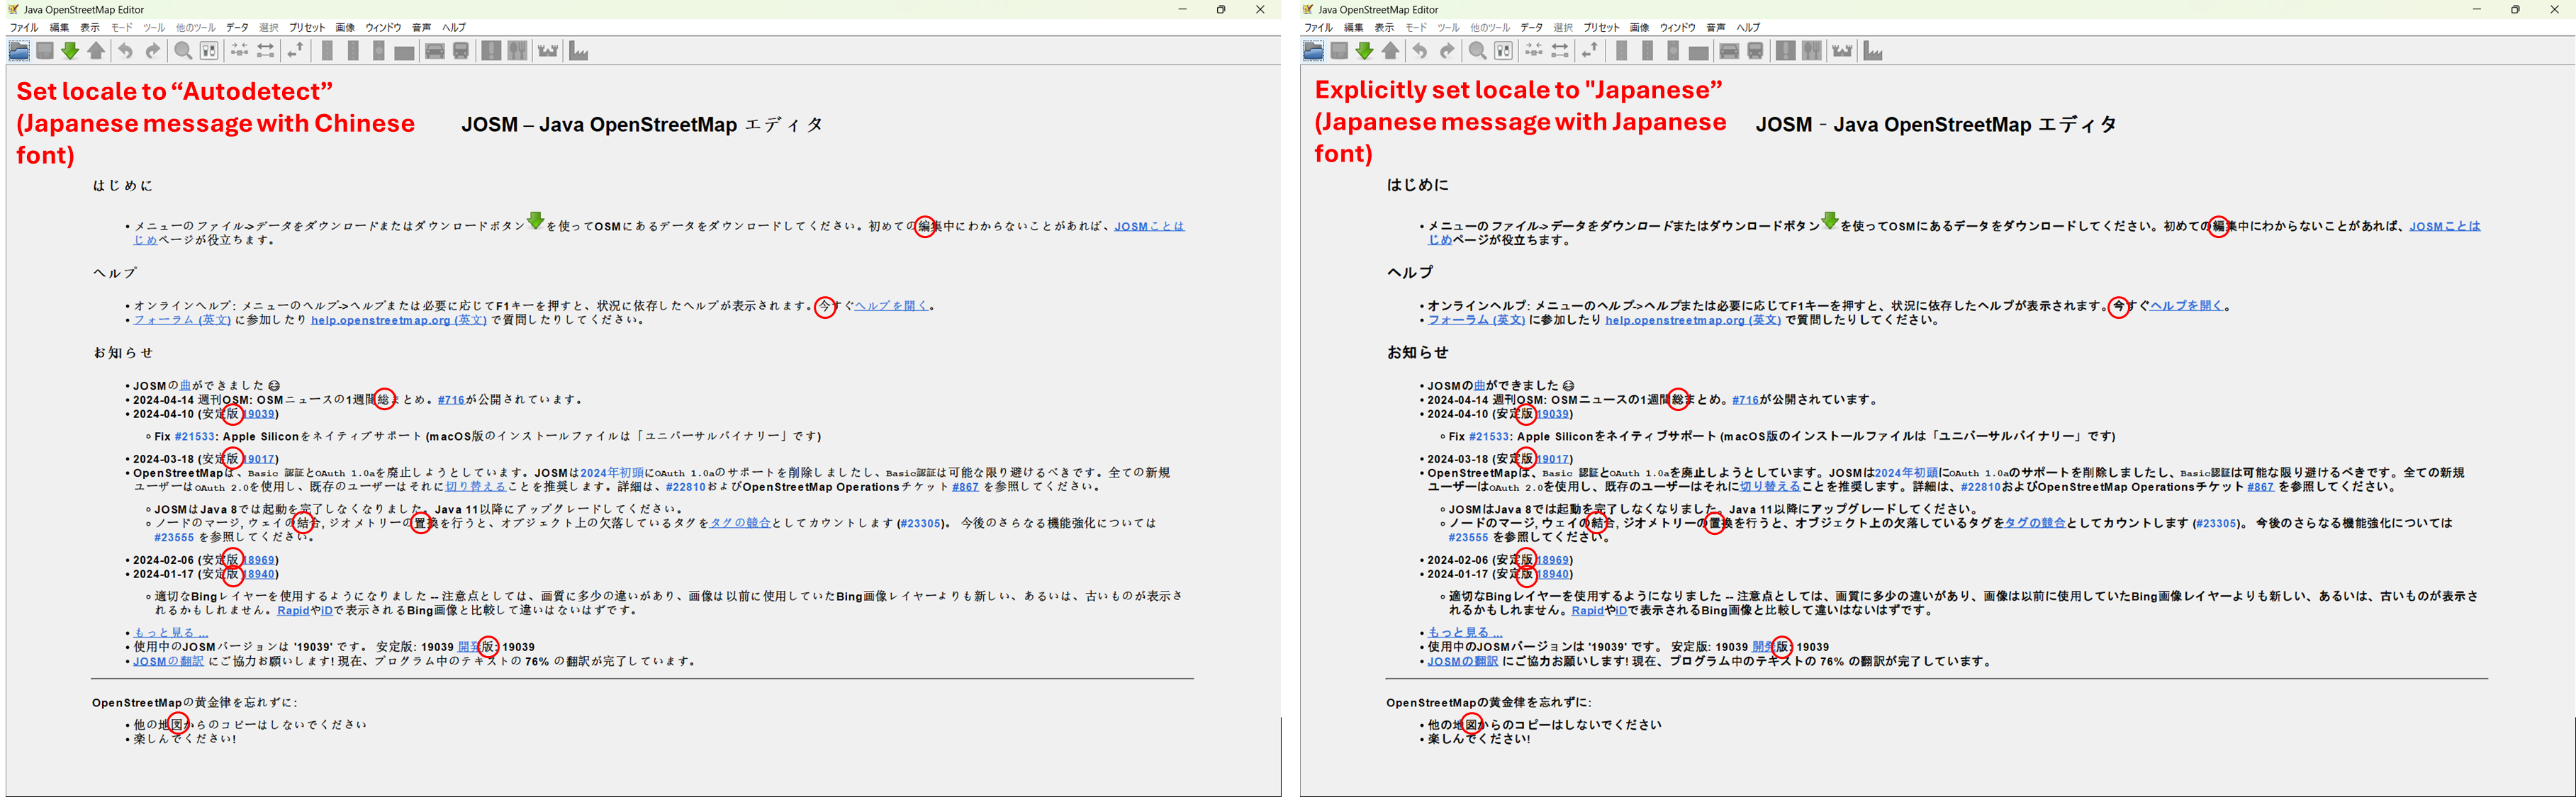Click the #22810 ticket link in left window
Viewport: 2576px width, 797px height.
click(x=686, y=487)
